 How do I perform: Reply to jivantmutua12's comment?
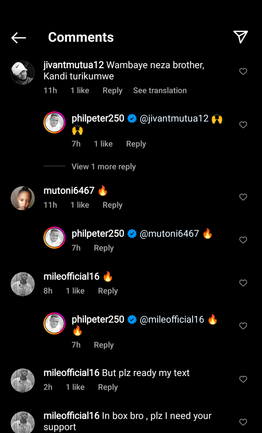[x=112, y=90]
